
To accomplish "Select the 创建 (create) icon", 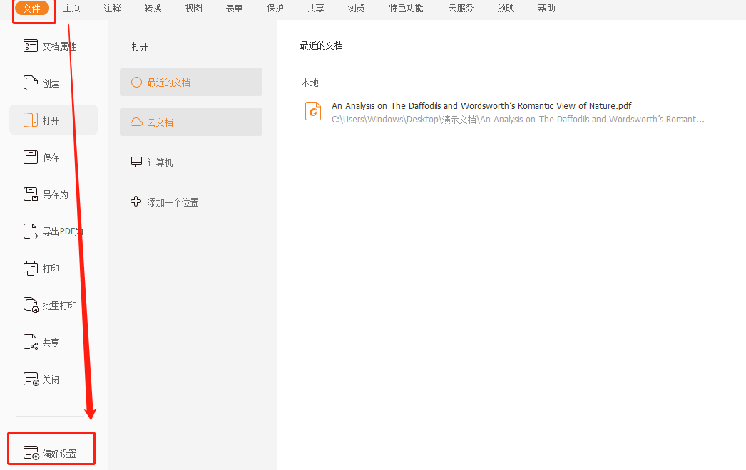I will pos(43,83).
